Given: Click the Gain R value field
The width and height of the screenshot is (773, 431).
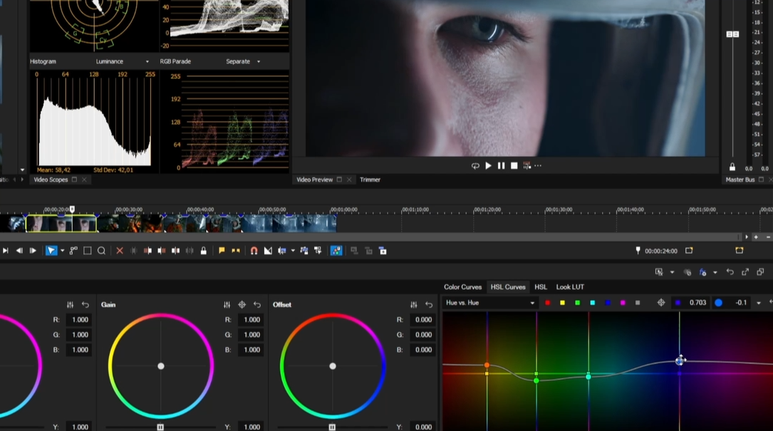Looking at the screenshot, I should pos(251,320).
